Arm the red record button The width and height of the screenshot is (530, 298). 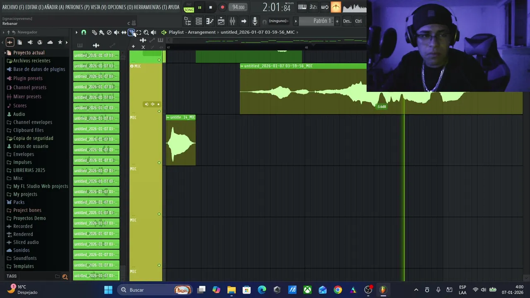tap(222, 7)
